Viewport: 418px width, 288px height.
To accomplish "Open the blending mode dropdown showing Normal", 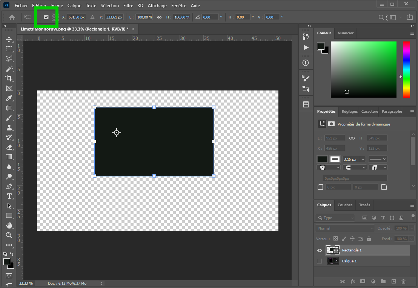I will coord(344,228).
